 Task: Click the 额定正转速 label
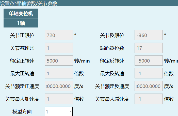pos(22,61)
